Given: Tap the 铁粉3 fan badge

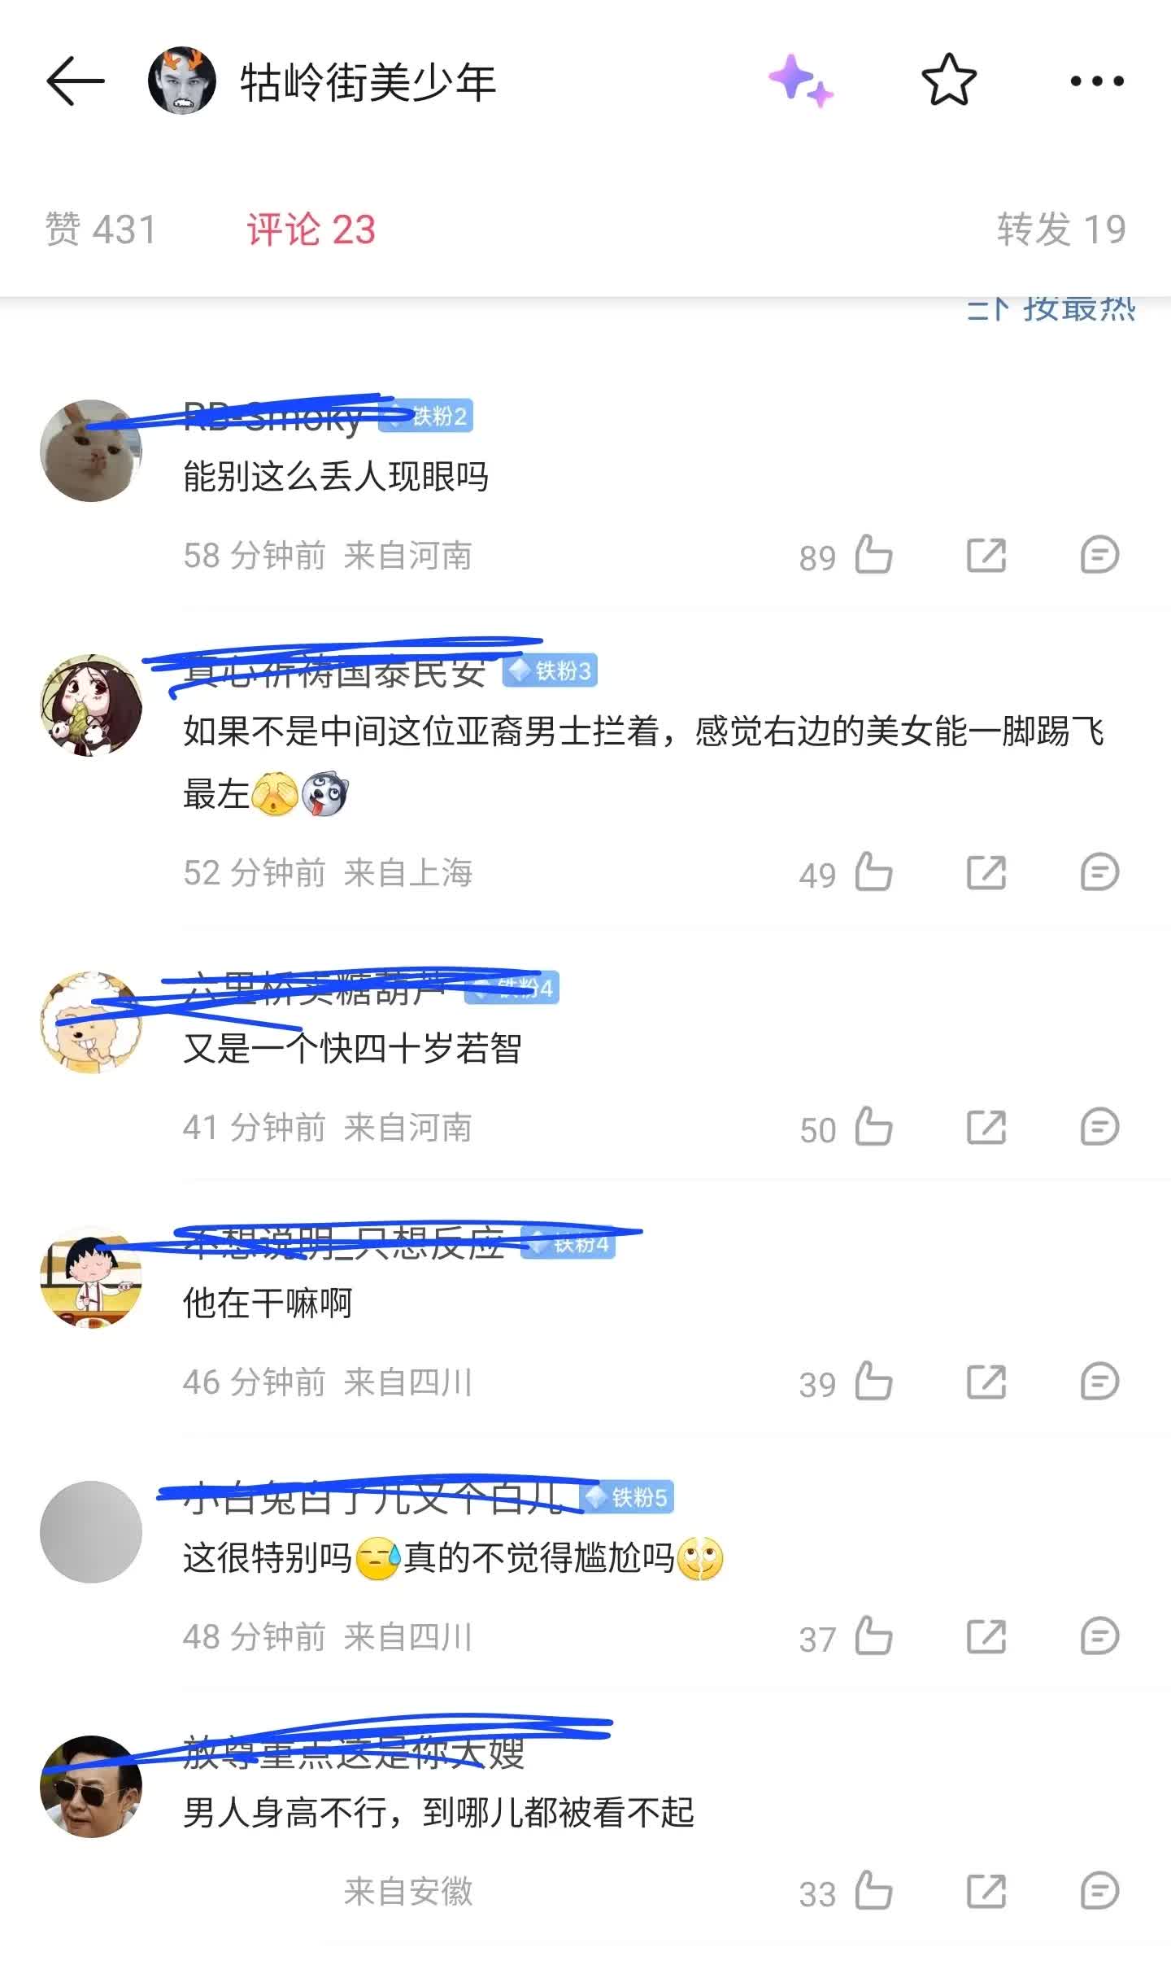Looking at the screenshot, I should [x=550, y=671].
